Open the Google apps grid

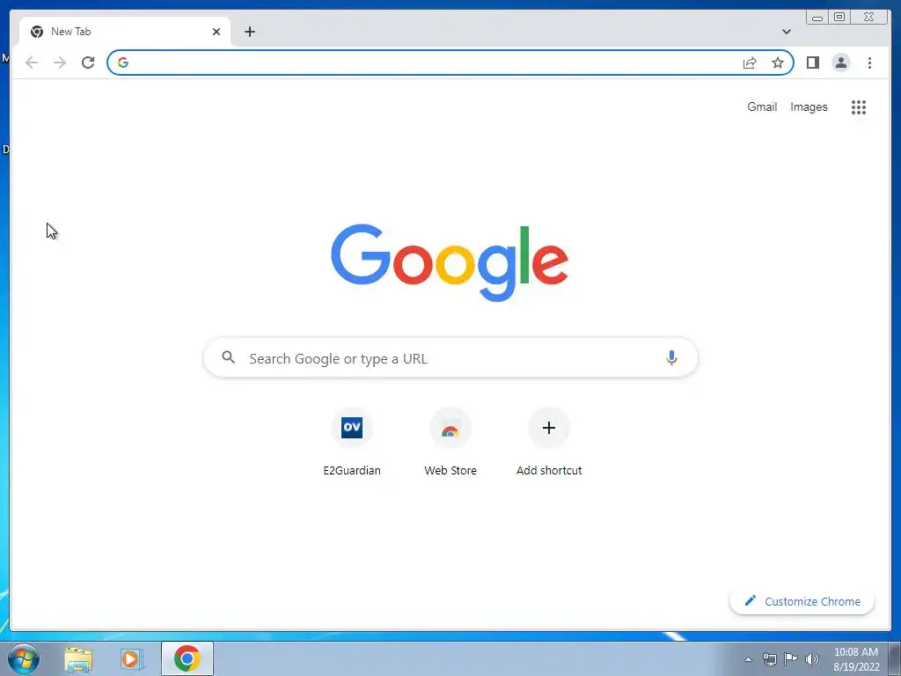click(x=859, y=107)
